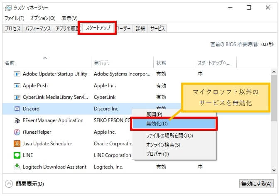Select the Adobe Updater Startup Utility row name
The image size is (280, 196).
[55, 74]
